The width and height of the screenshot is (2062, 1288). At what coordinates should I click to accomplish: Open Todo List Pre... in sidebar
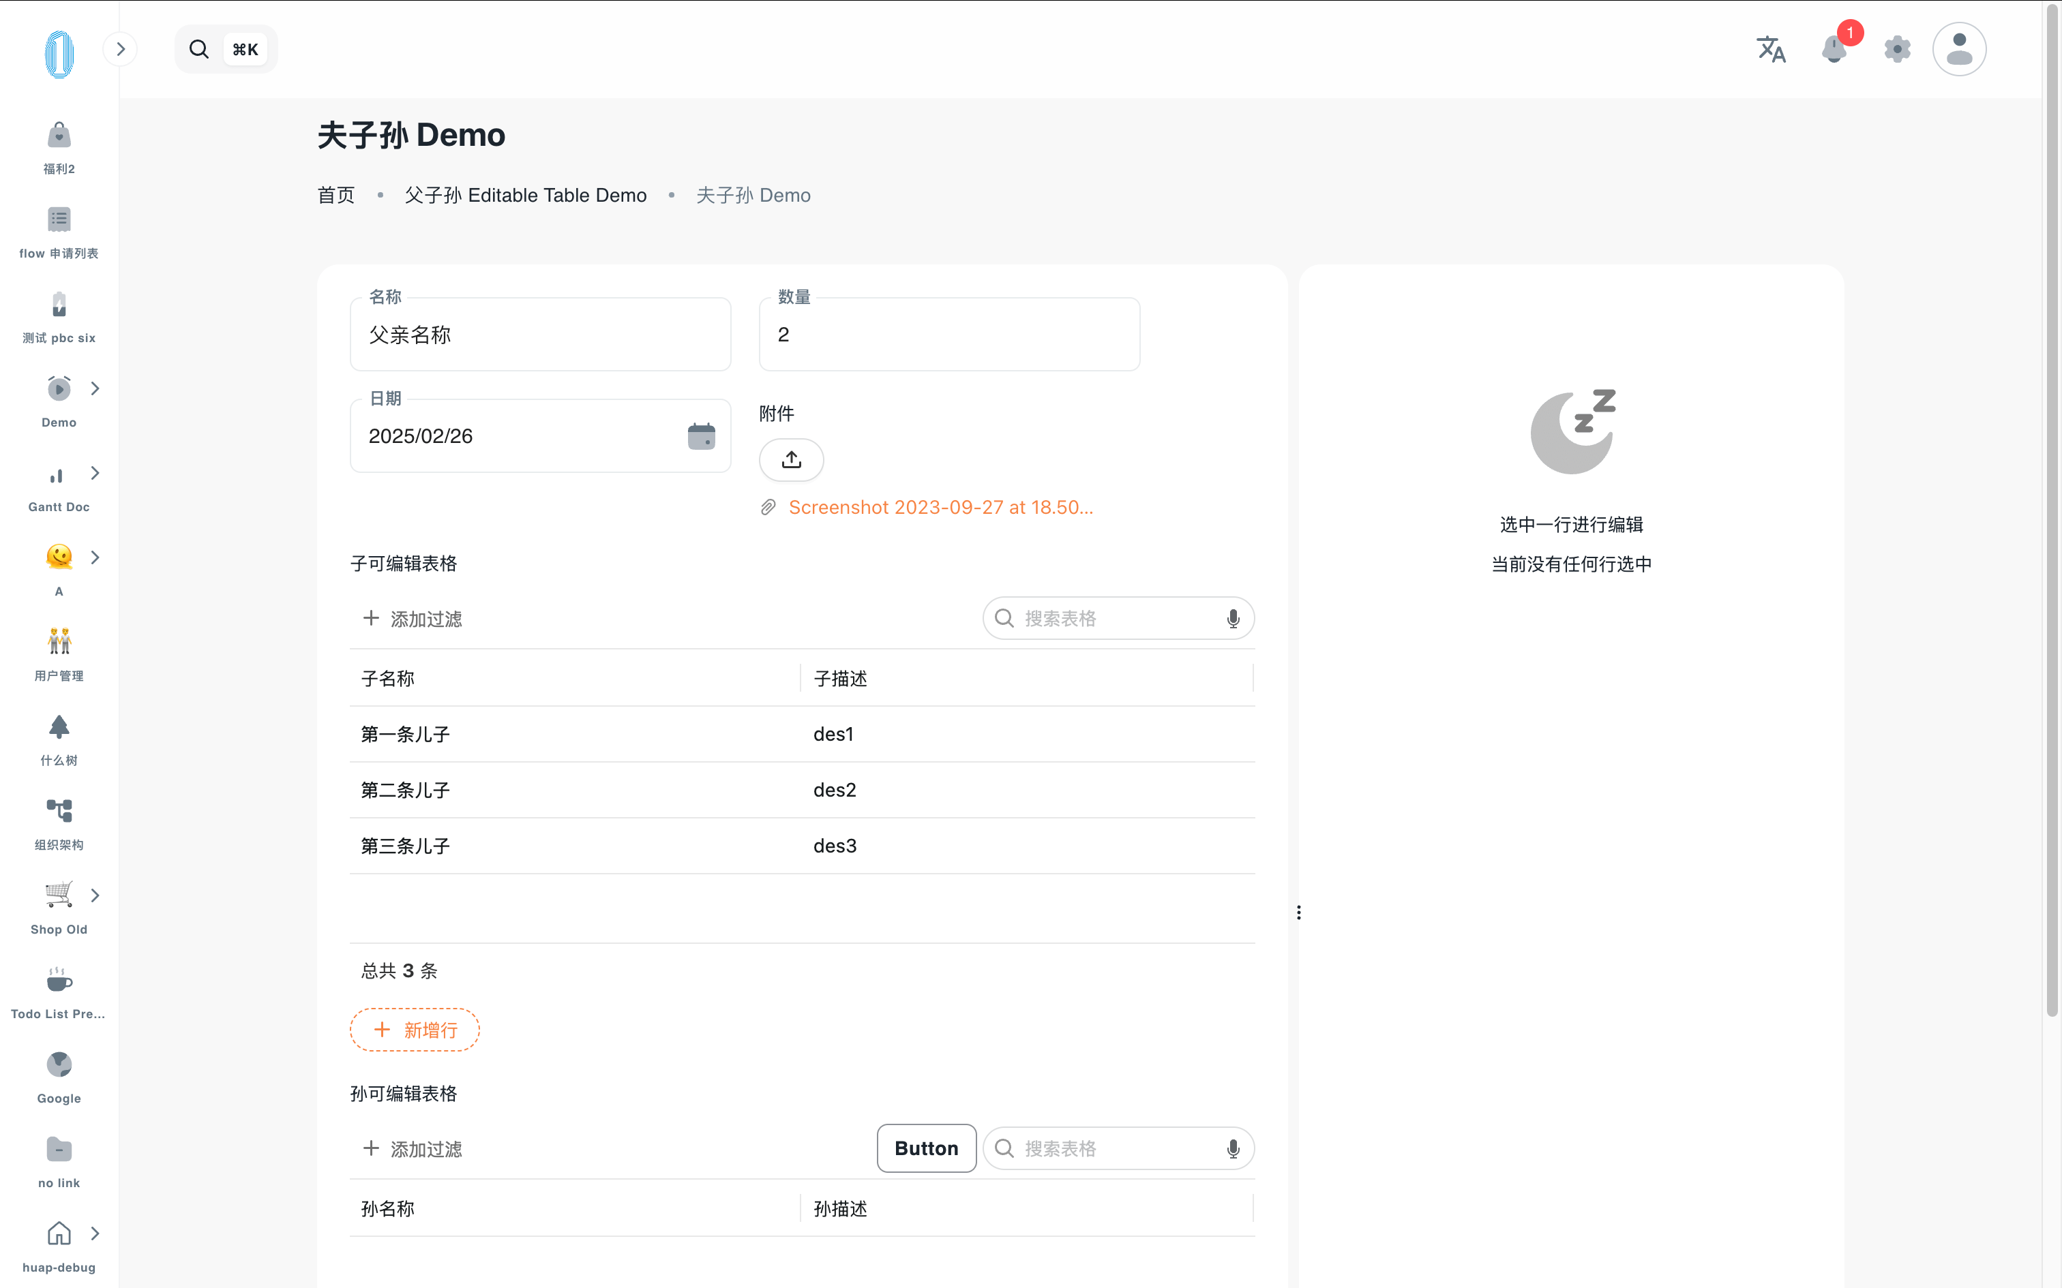(x=59, y=994)
